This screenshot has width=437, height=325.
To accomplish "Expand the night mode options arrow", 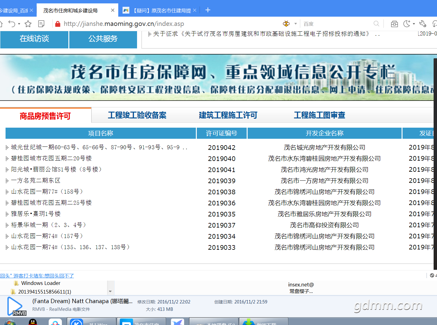I will [x=414, y=24].
